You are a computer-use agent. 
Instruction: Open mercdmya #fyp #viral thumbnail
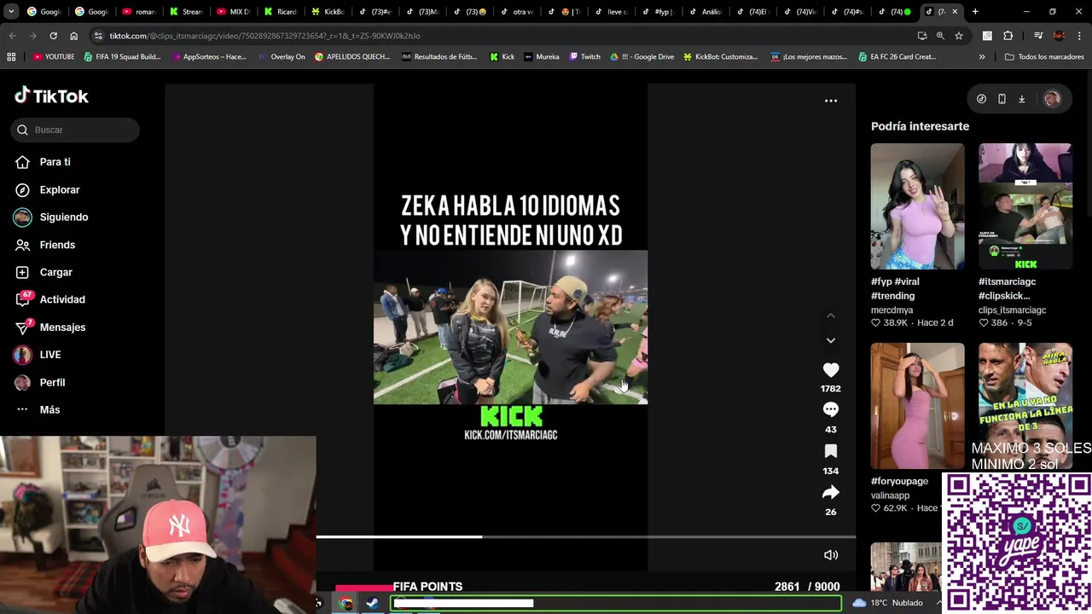click(x=917, y=206)
